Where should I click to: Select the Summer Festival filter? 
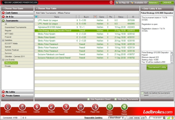point(12,50)
